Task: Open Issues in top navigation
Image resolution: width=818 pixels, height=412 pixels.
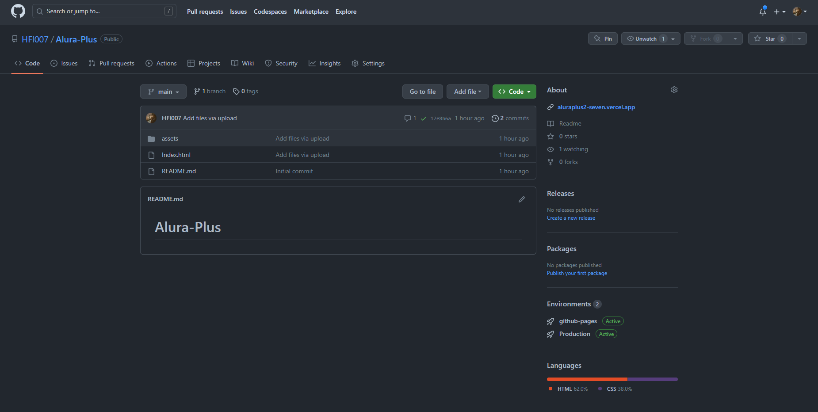Action: click(x=238, y=11)
